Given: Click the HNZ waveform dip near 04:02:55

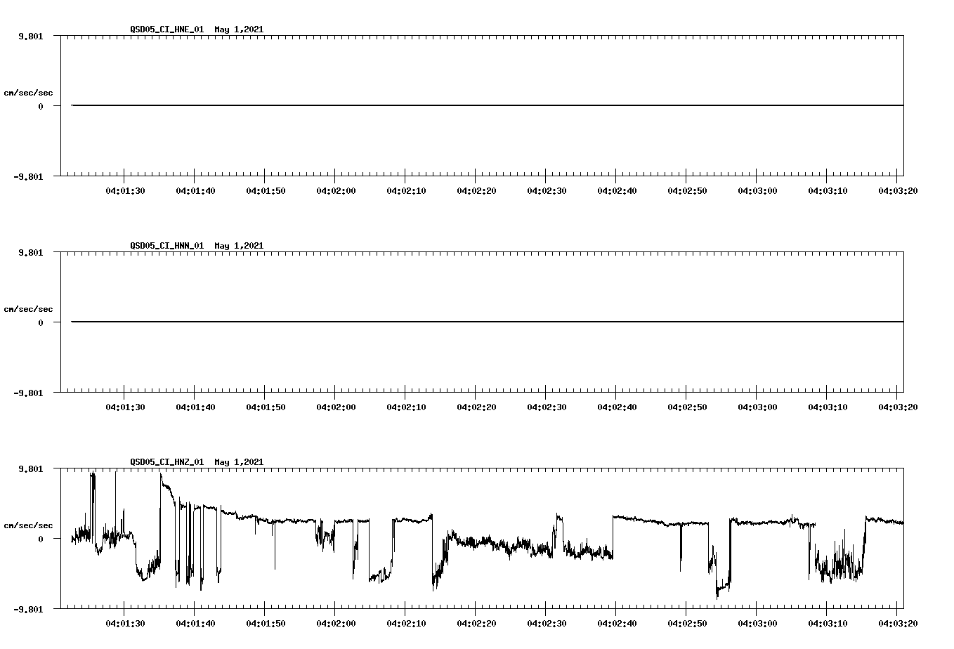Looking at the screenshot, I should point(719,586).
